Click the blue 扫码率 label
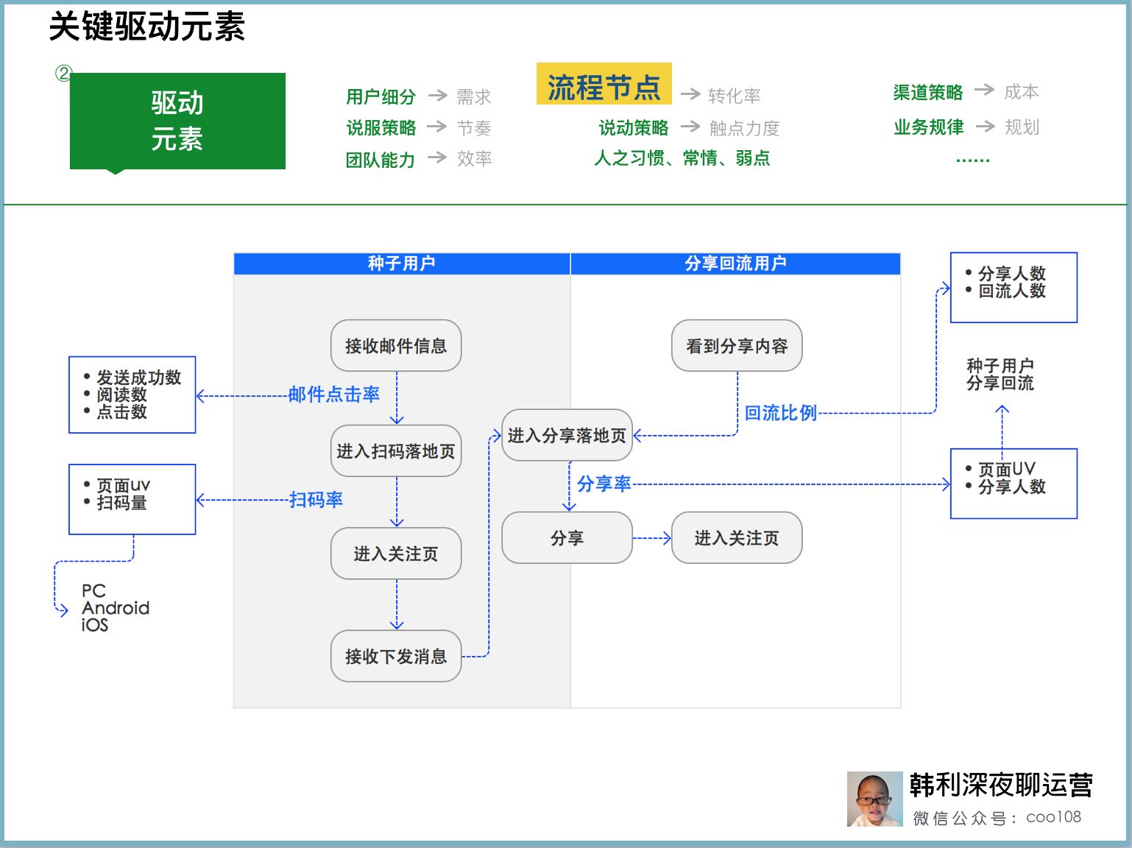 316,500
